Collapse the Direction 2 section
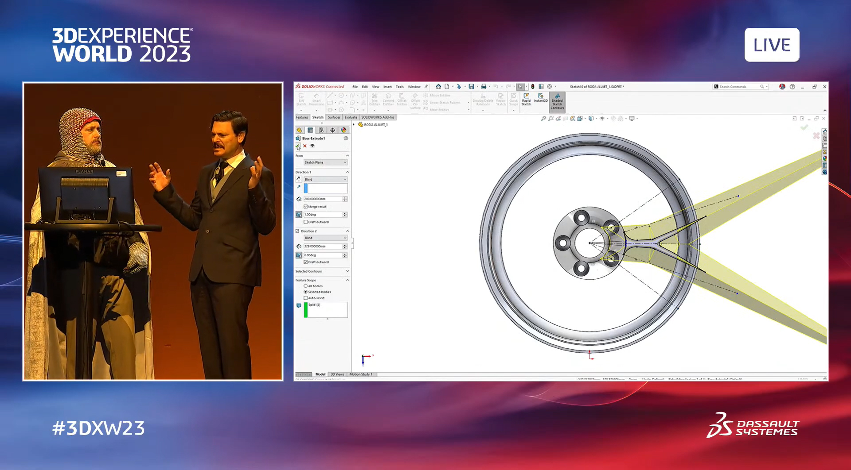851x470 pixels. [x=347, y=231]
